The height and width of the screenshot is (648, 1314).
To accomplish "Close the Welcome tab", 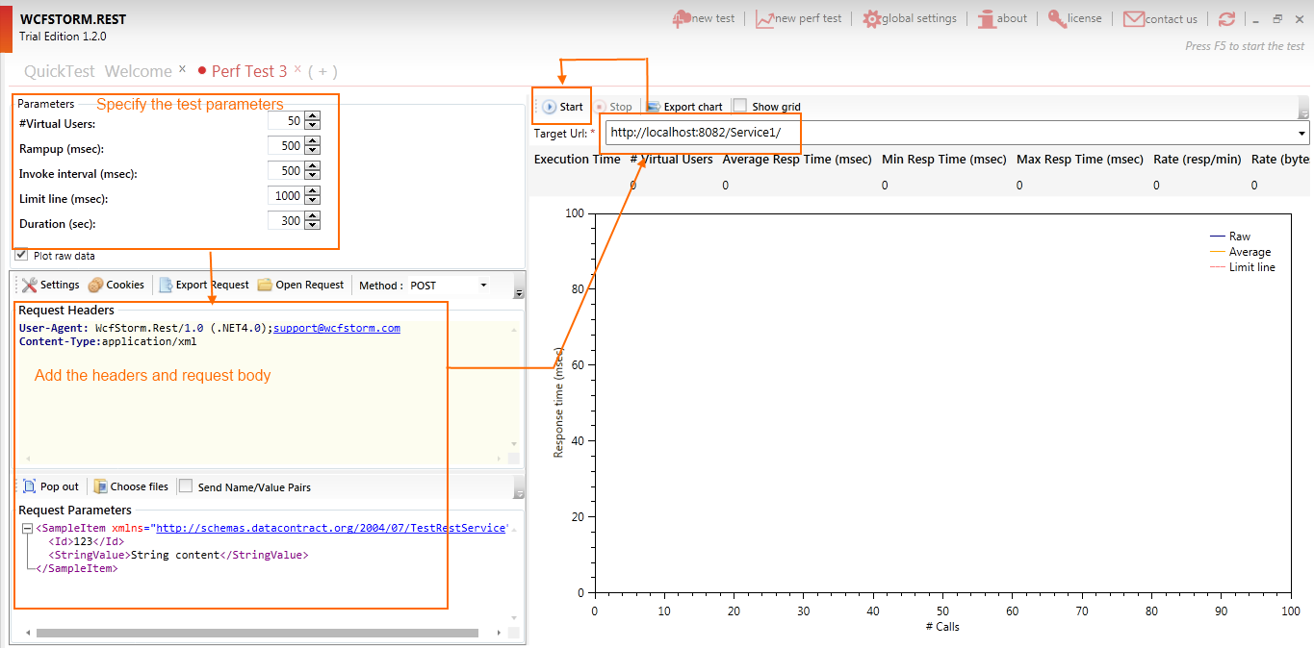I will click(x=182, y=69).
